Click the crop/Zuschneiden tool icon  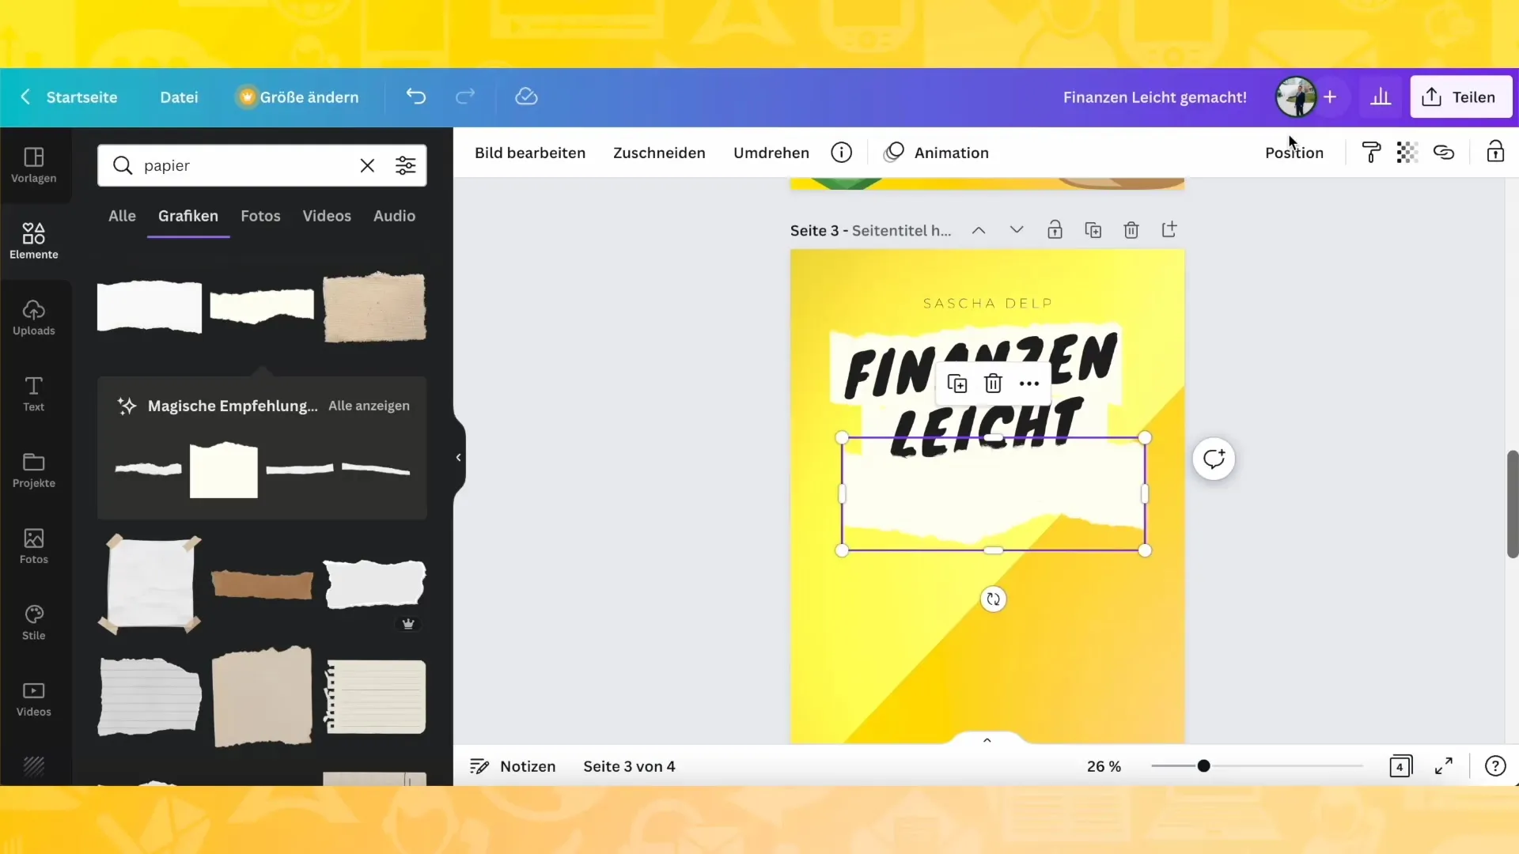658,153
